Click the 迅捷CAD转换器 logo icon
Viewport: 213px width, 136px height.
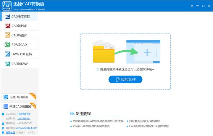point(7,6)
